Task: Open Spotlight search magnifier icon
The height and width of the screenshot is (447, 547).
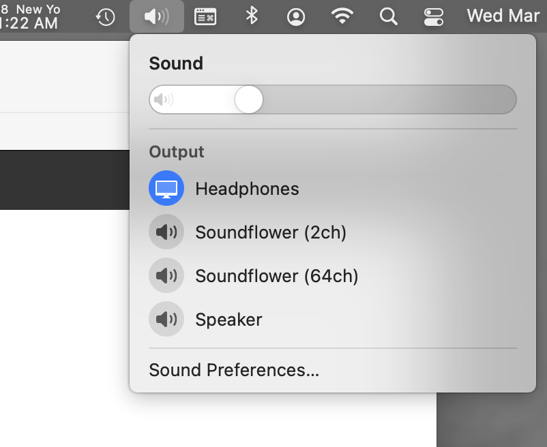Action: click(x=389, y=16)
